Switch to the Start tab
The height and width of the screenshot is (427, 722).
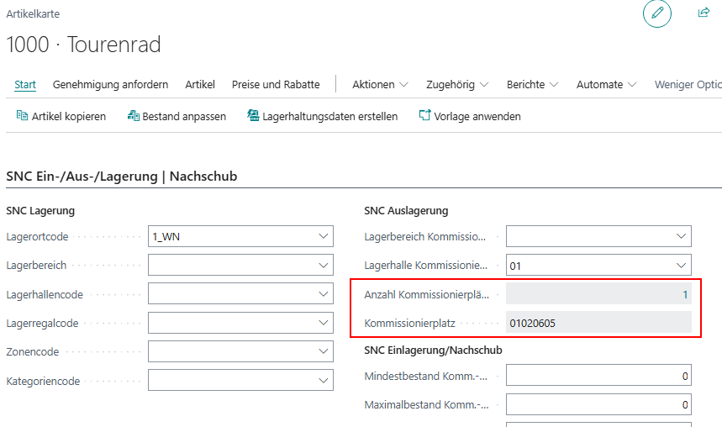[25, 85]
